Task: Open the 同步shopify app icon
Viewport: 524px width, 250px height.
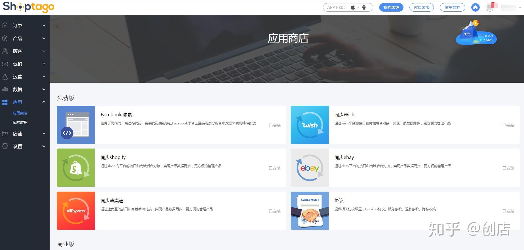Action: click(x=76, y=168)
